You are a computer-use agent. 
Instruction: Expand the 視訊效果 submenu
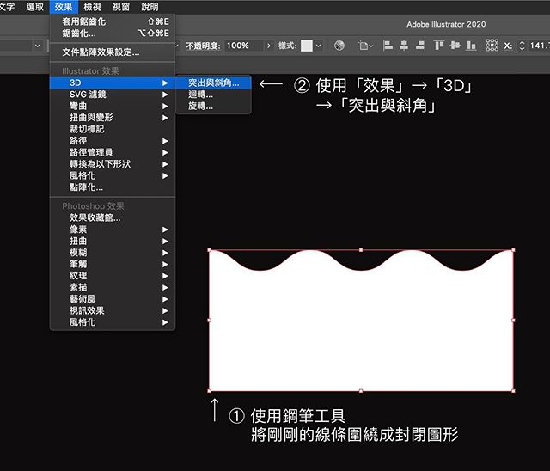tap(113, 310)
